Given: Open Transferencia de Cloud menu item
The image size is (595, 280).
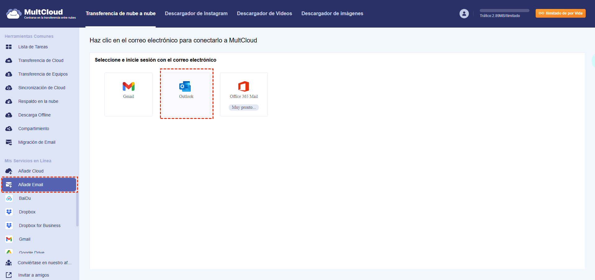Looking at the screenshot, I should pos(41,60).
